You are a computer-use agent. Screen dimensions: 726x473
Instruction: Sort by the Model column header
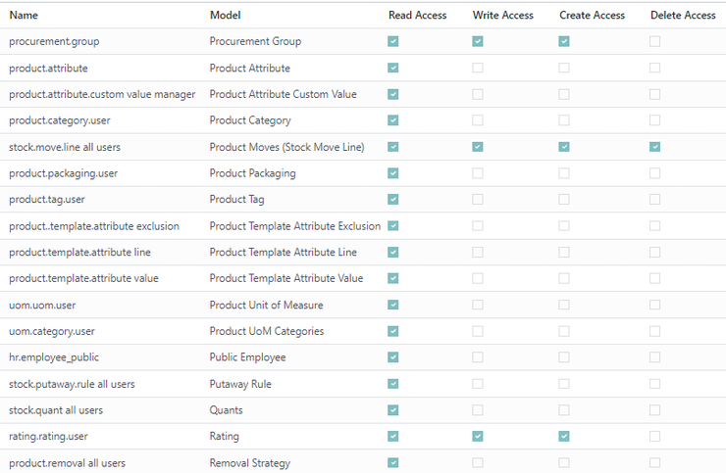pyautogui.click(x=225, y=16)
